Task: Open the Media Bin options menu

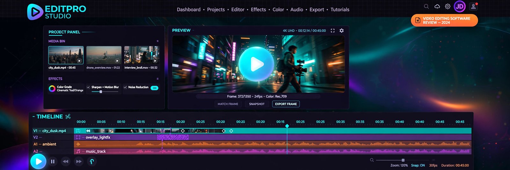Action: (157, 41)
